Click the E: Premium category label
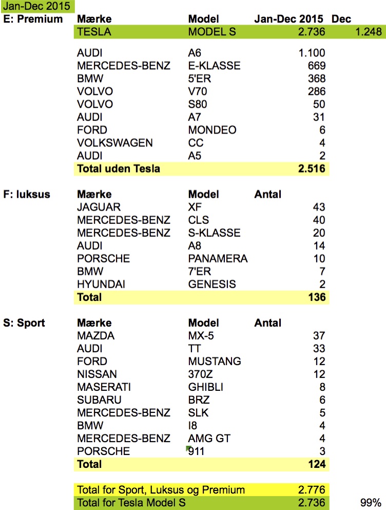386x510 pixels. click(x=33, y=19)
